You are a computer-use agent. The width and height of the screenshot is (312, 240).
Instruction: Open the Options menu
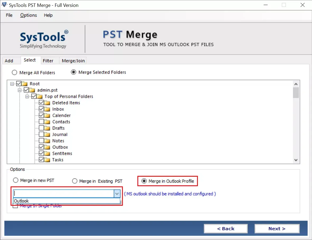tap(29, 15)
